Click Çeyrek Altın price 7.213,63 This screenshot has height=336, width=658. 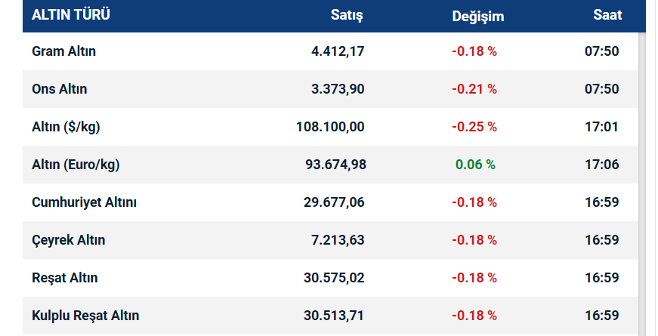tap(338, 240)
